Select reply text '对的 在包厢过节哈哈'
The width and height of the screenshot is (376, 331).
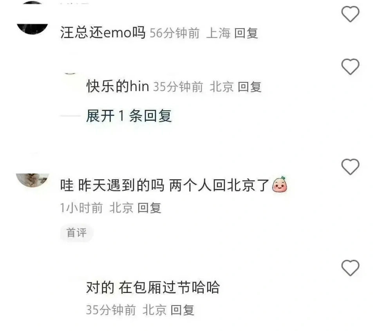coord(153,287)
